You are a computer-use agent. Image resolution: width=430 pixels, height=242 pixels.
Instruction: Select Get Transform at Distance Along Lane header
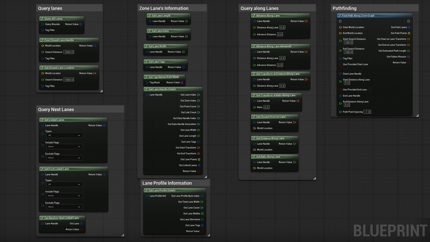(281, 74)
